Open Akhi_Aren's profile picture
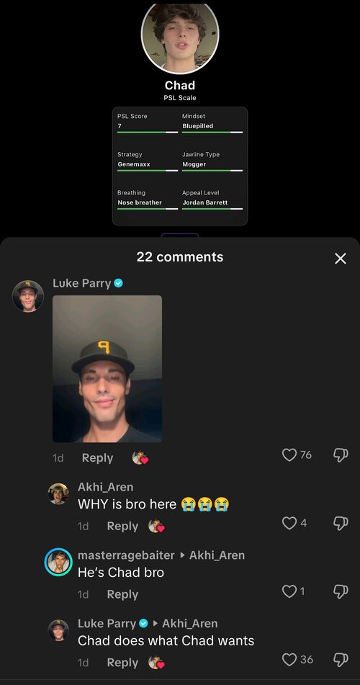 click(x=58, y=494)
